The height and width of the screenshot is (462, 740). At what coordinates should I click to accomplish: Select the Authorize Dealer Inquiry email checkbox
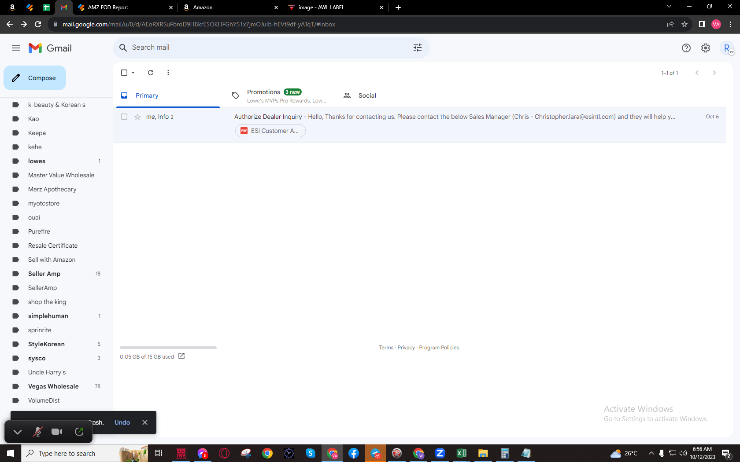(124, 117)
